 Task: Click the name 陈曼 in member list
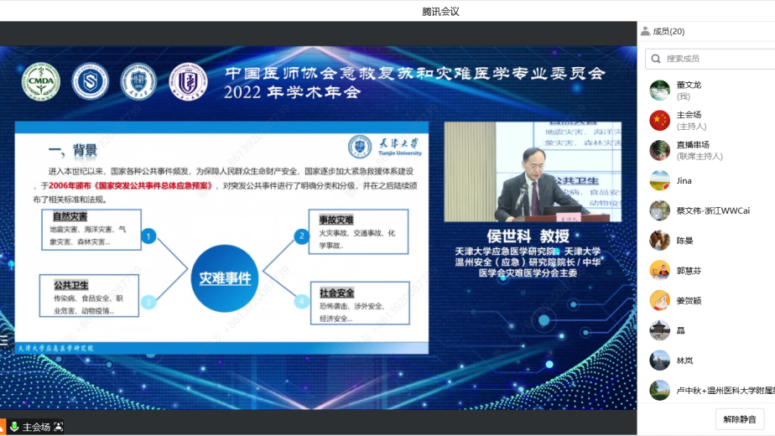tap(684, 241)
